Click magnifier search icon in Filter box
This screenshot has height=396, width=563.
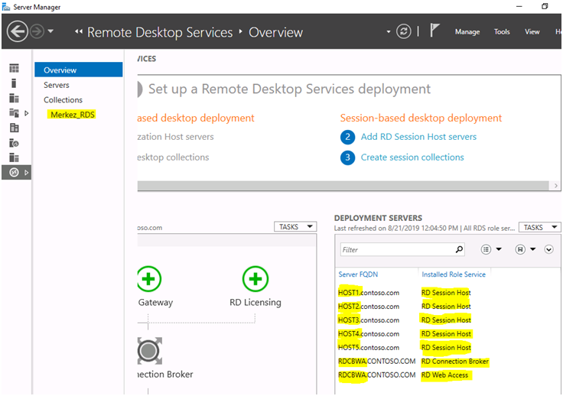pos(459,249)
